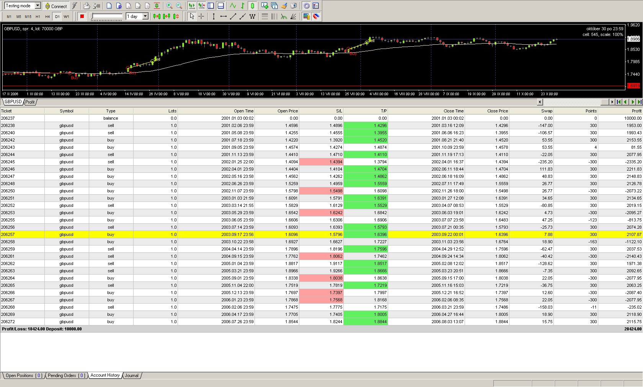Toggle the H4 timeframe button
This screenshot has height=387, width=643.
pos(47,16)
